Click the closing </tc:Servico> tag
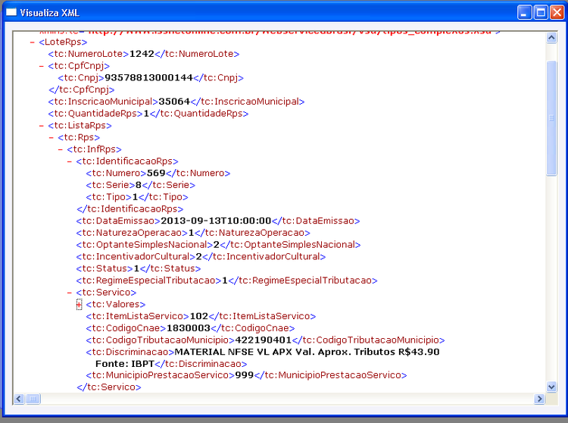The width and height of the screenshot is (568, 423). tap(109, 387)
